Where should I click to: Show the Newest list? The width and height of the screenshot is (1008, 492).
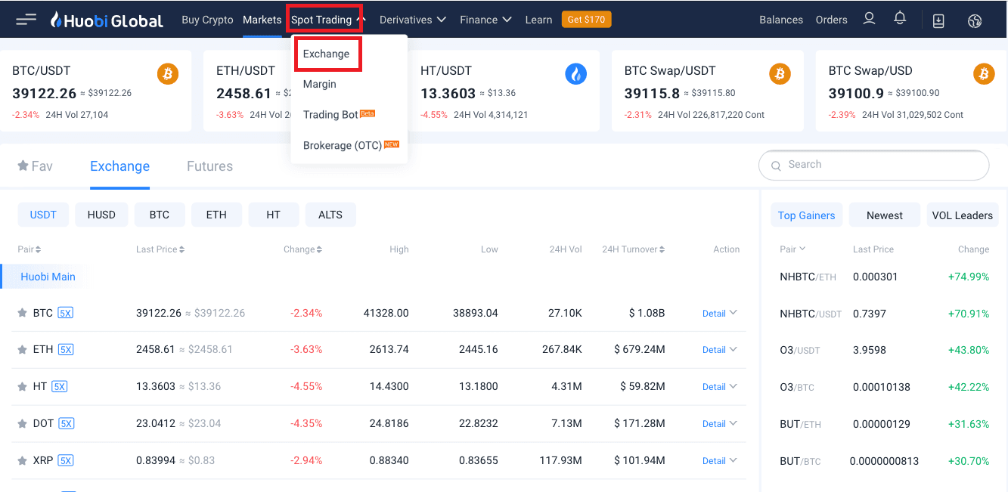(x=885, y=215)
